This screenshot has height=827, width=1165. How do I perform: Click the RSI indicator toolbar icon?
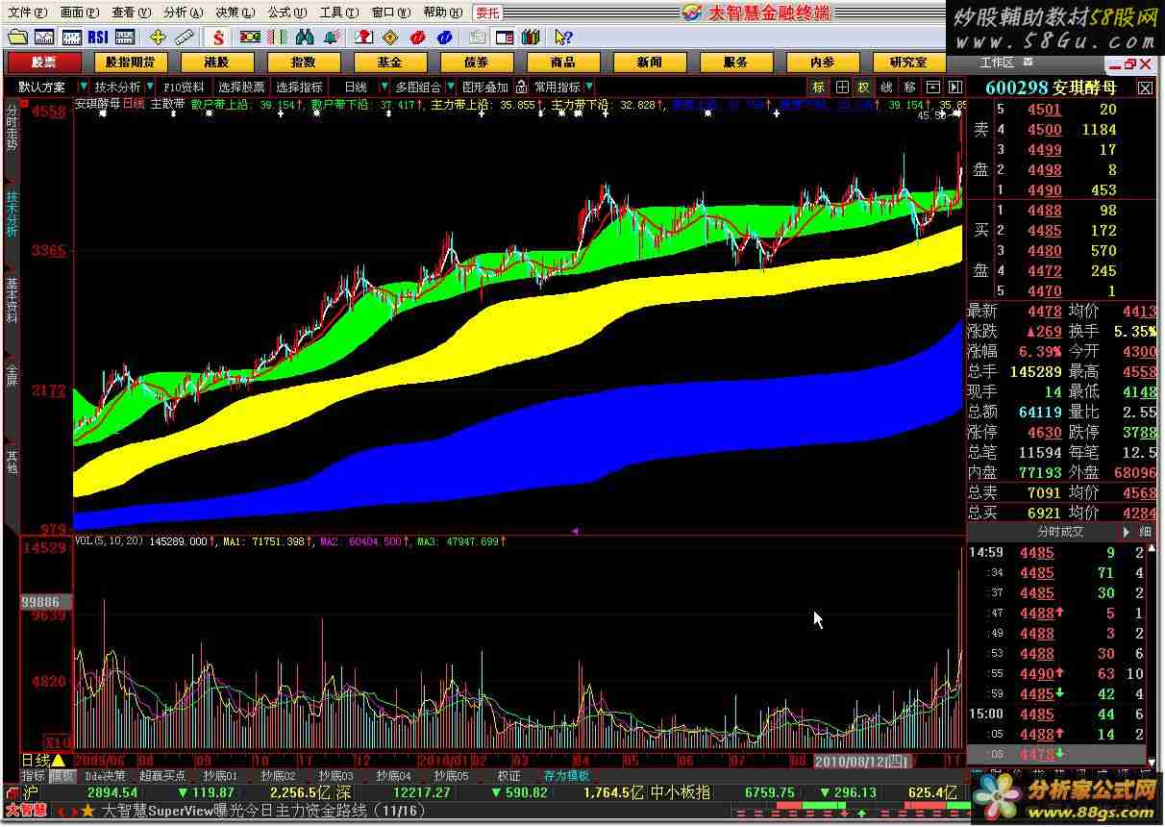[98, 38]
